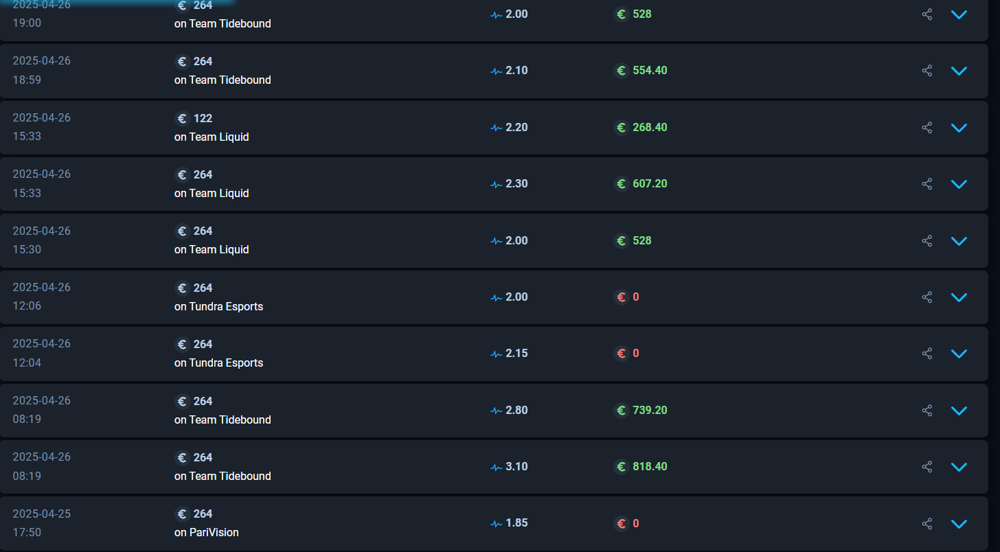Image resolution: width=1000 pixels, height=552 pixels.
Task: Share the 607.20 Team Liquid bet
Action: (927, 184)
